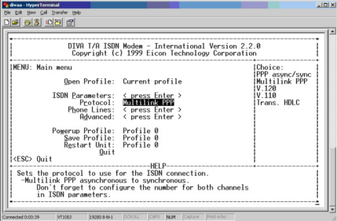This screenshot has height=221, width=337.
Task: Click the Quit menu entry
Action: 107,152
